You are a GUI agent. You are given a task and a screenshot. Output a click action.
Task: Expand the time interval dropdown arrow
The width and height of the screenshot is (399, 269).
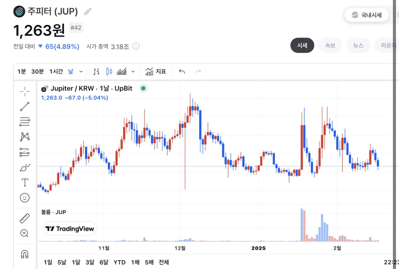[81, 72]
